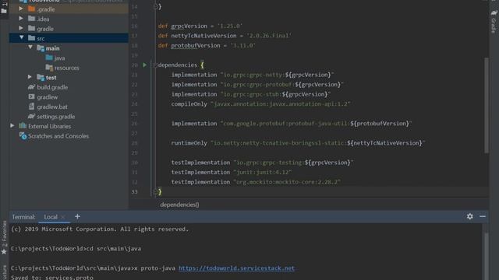This screenshot has height=280, width=499.
Task: Click the settings.gradle file icon
Action: (31, 117)
